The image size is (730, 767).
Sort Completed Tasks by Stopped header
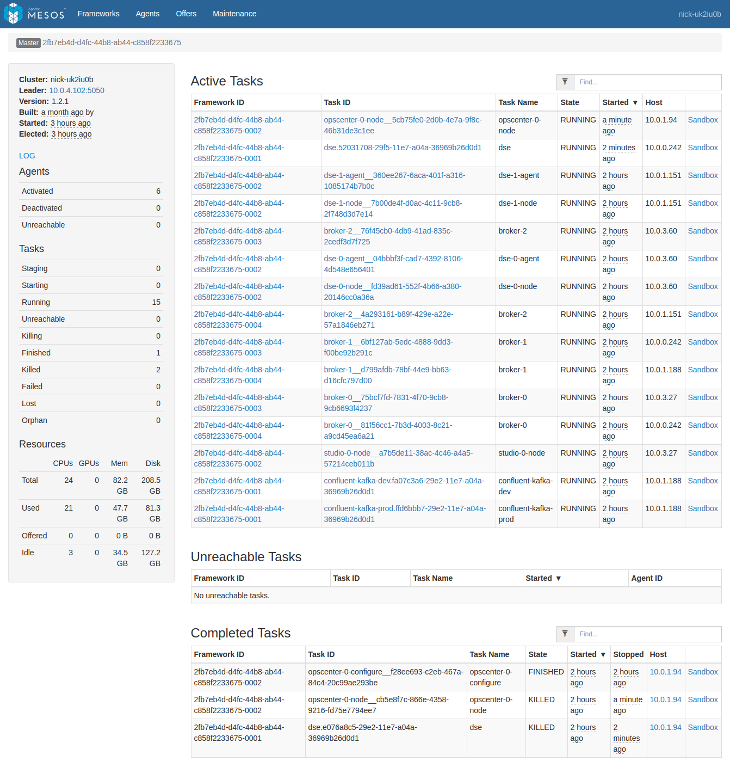click(628, 654)
